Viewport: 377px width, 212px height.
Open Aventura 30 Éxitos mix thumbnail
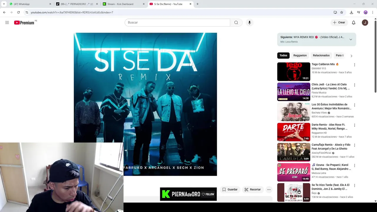294,112
